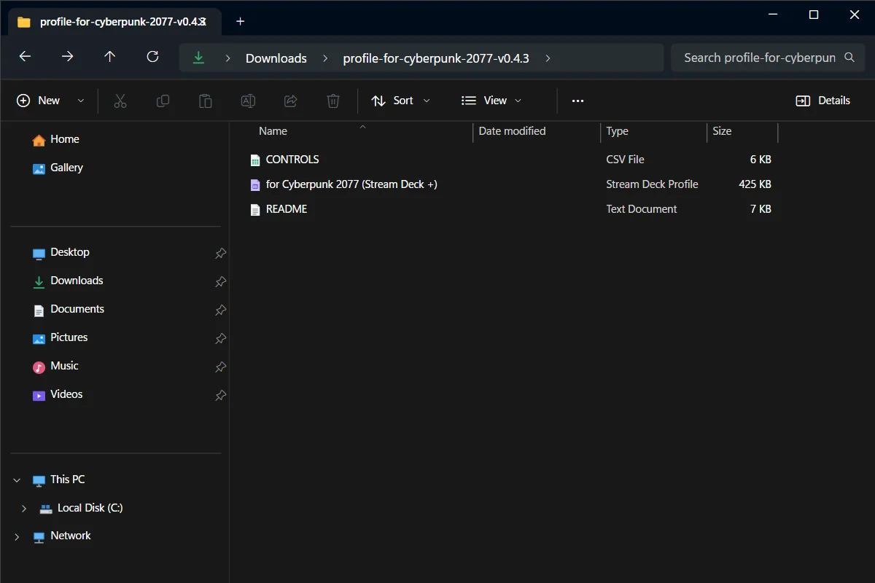
Task: Unpin the Desktop quick access pin
Action: point(220,253)
